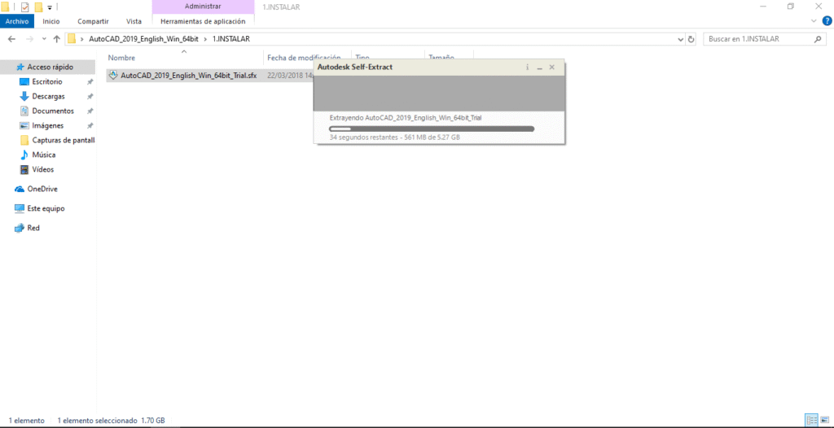The height and width of the screenshot is (428, 834).
Task: Select Acceso rápido in navigation pane
Action: [48, 67]
